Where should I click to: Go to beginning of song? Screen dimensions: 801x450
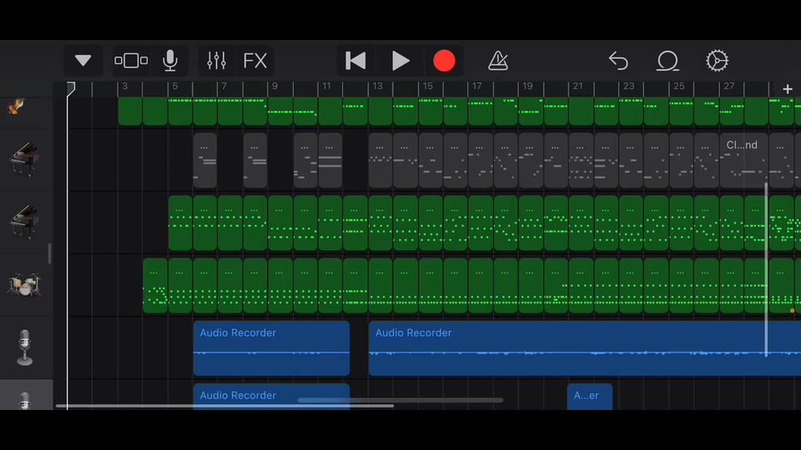click(355, 61)
